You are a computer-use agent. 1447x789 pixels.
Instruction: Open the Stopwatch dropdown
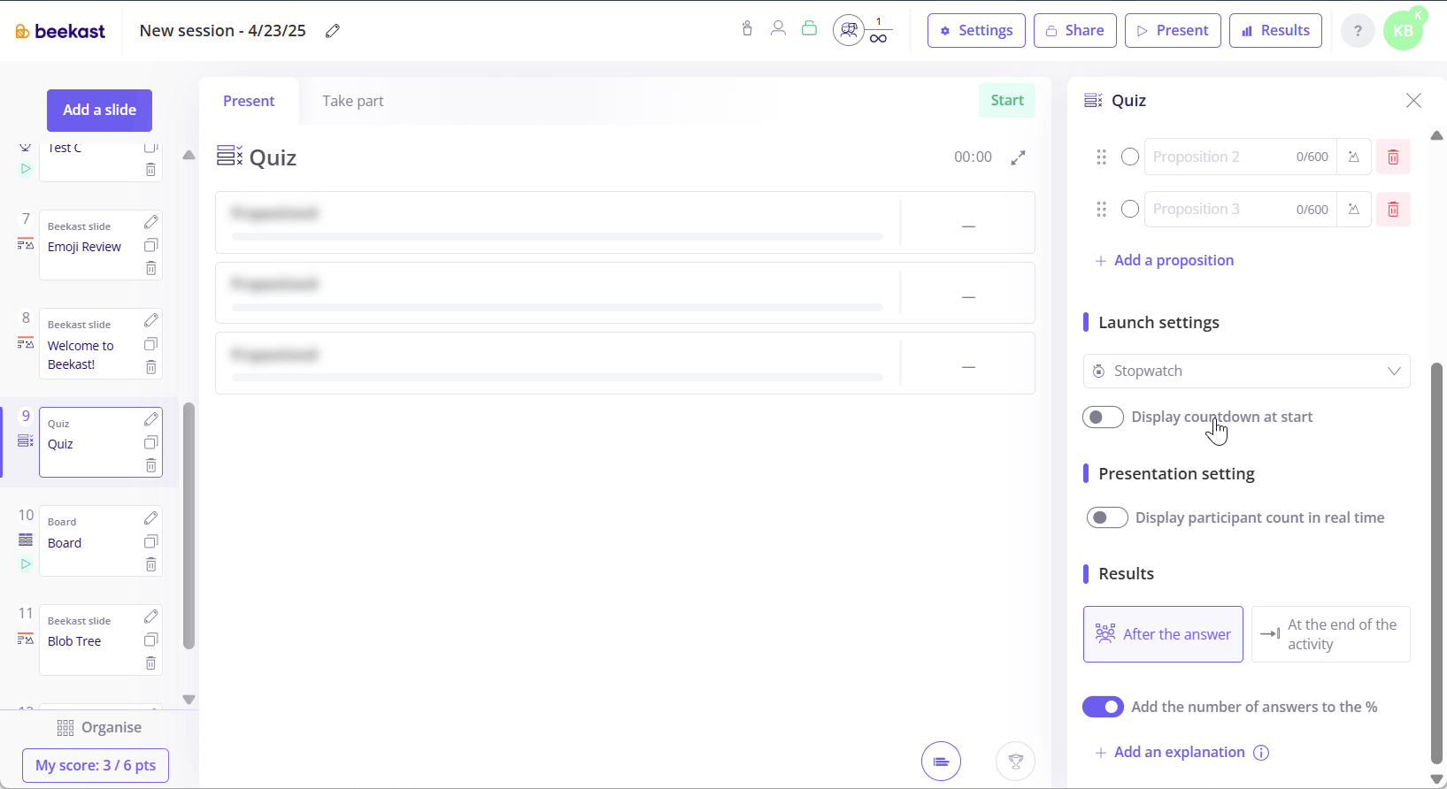coord(1246,372)
